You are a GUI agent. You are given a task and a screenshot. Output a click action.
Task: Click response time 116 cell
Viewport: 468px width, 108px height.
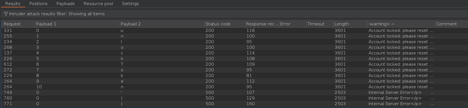pyautogui.click(x=262, y=30)
